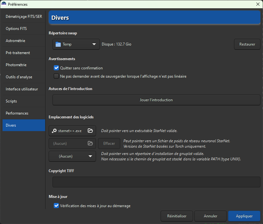Click the Copyright TIFF text field
The image size is (263, 224).
click(156, 182)
